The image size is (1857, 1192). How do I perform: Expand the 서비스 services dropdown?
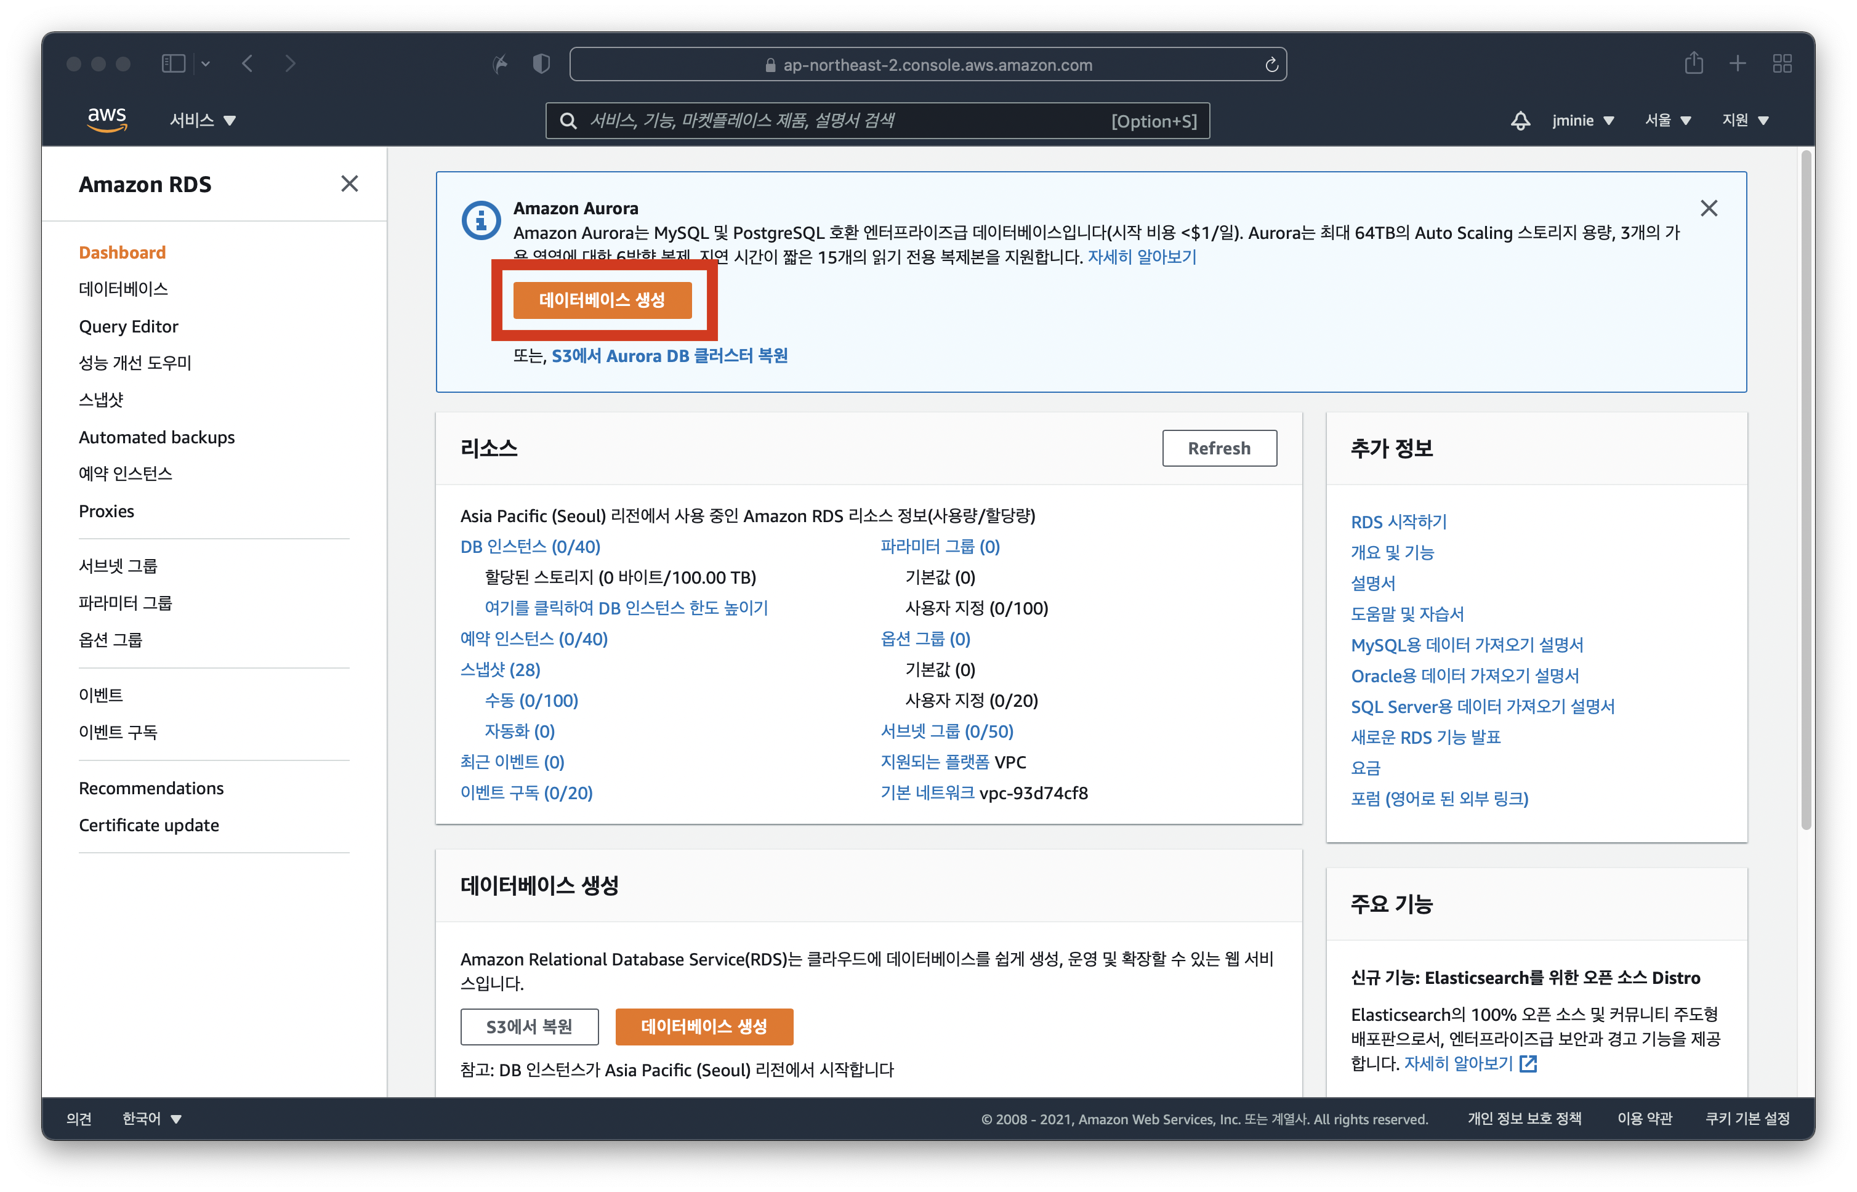point(203,121)
